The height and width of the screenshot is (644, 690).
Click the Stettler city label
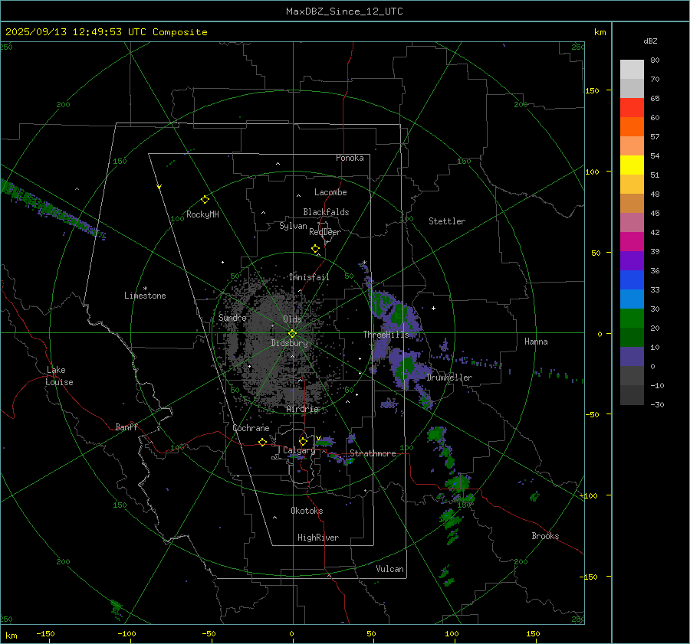[x=447, y=221]
